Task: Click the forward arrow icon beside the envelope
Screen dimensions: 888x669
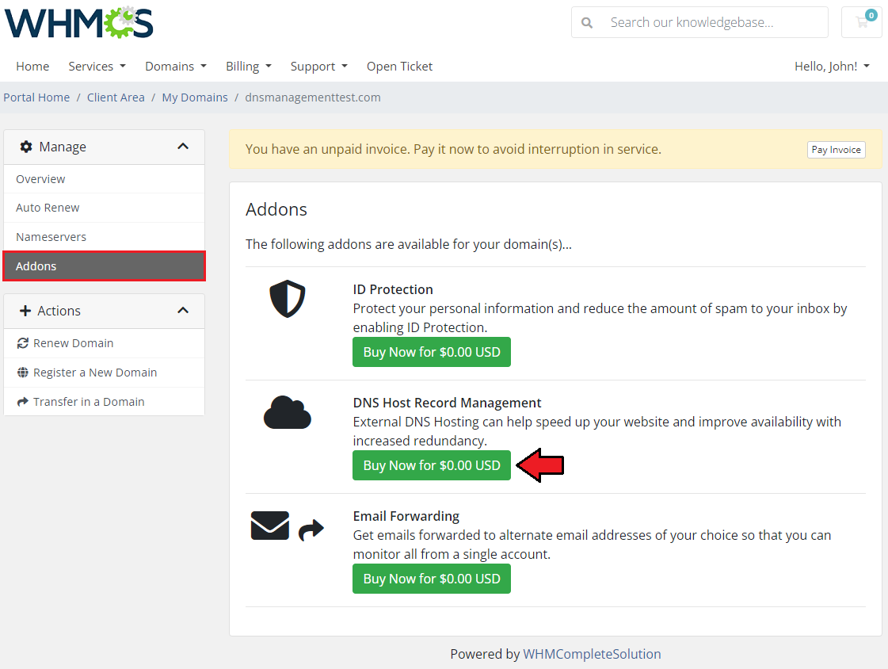Action: click(x=311, y=530)
